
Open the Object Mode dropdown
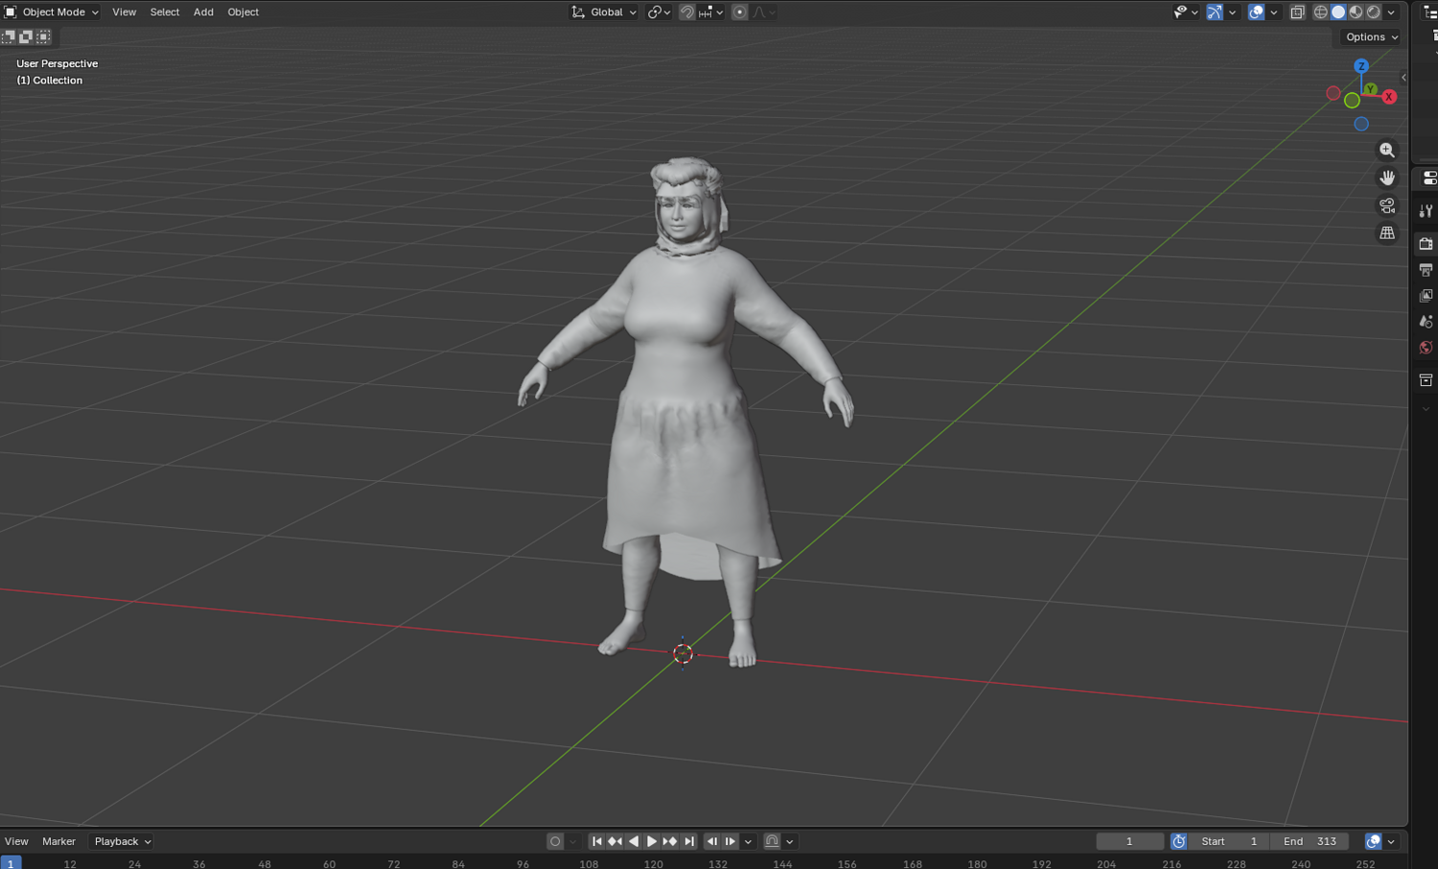pyautogui.click(x=52, y=12)
